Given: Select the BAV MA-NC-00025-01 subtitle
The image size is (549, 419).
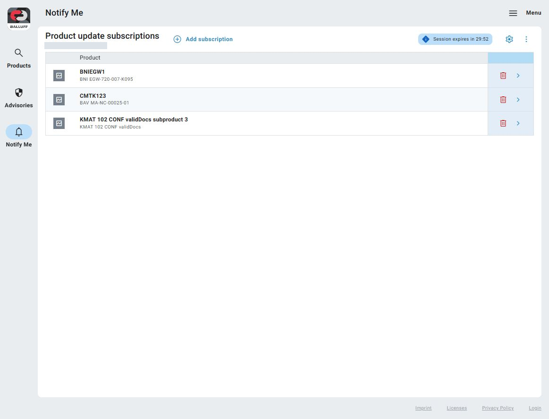Looking at the screenshot, I should [x=104, y=103].
